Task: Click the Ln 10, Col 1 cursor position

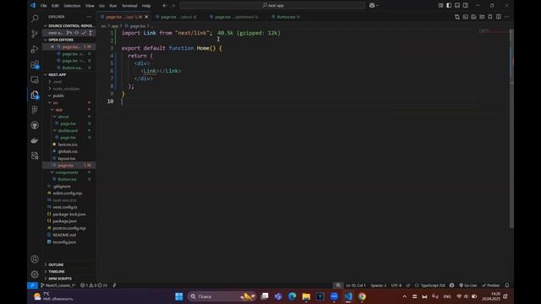Action: click(355, 285)
